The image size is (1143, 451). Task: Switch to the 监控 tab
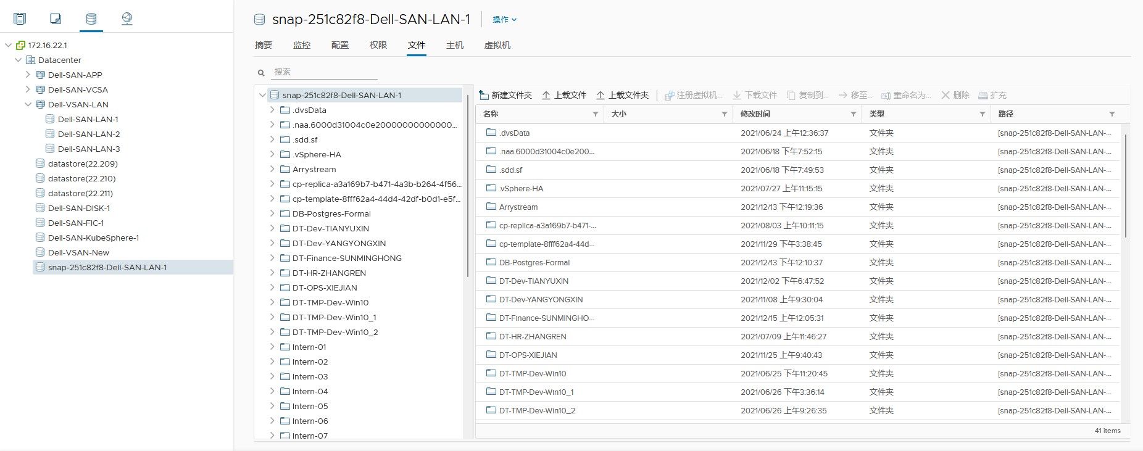302,45
